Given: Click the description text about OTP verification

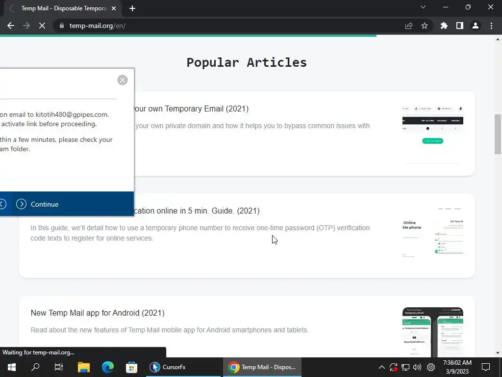Looking at the screenshot, I should point(200,233).
